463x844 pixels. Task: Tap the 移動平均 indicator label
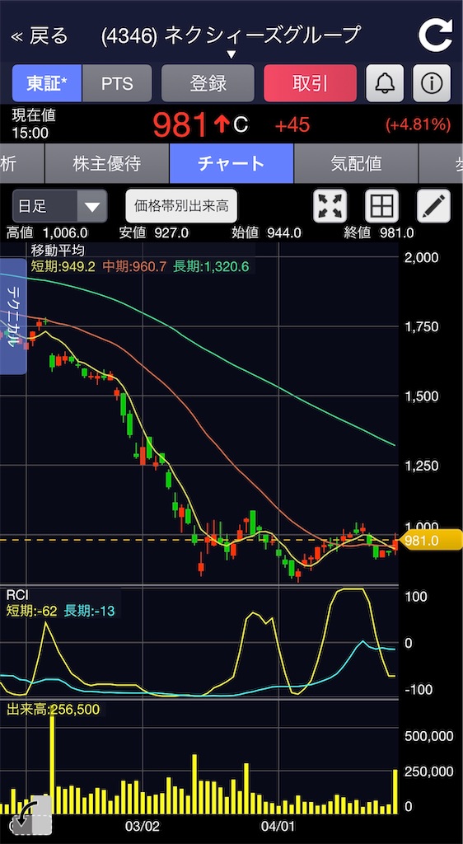58,250
